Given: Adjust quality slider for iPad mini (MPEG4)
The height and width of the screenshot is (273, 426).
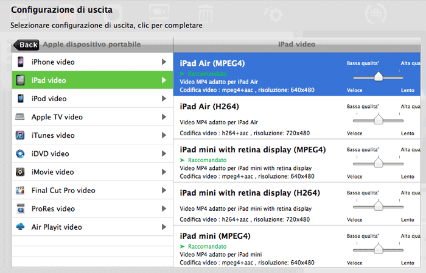Looking at the screenshot, I should [379, 249].
